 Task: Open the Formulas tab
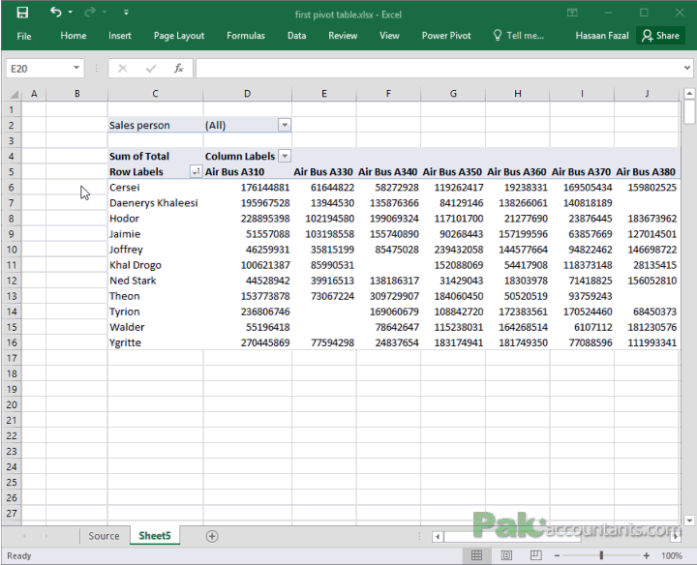tap(246, 36)
